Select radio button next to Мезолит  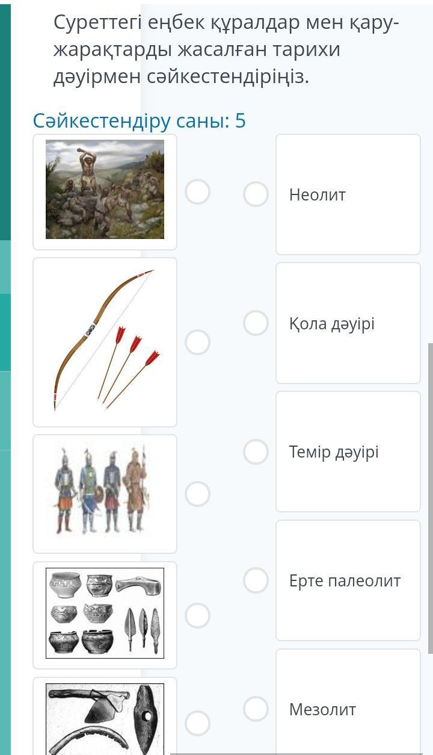pos(256,709)
